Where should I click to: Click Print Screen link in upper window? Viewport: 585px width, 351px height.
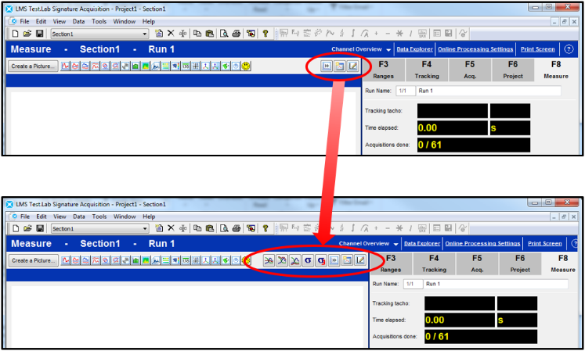537,49
